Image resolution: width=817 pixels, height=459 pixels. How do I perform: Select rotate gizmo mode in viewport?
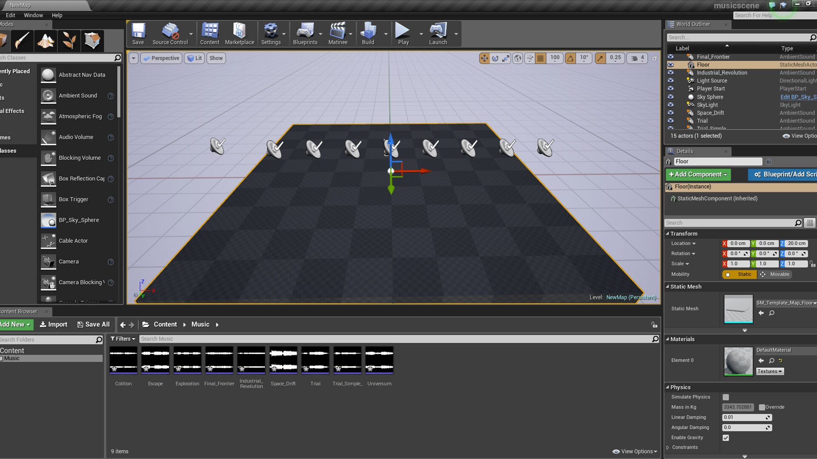[x=495, y=58]
